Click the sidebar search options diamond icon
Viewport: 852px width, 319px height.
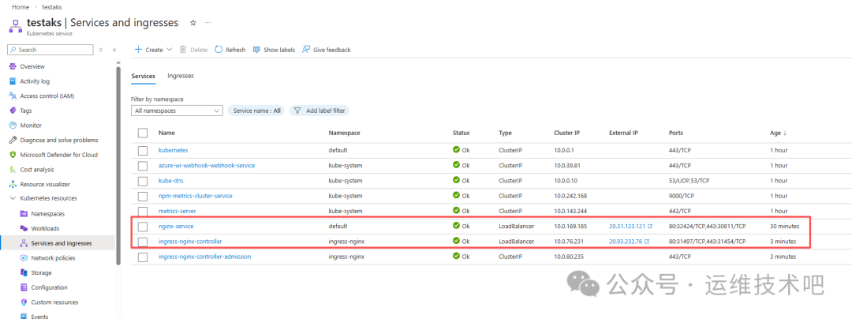(x=100, y=50)
